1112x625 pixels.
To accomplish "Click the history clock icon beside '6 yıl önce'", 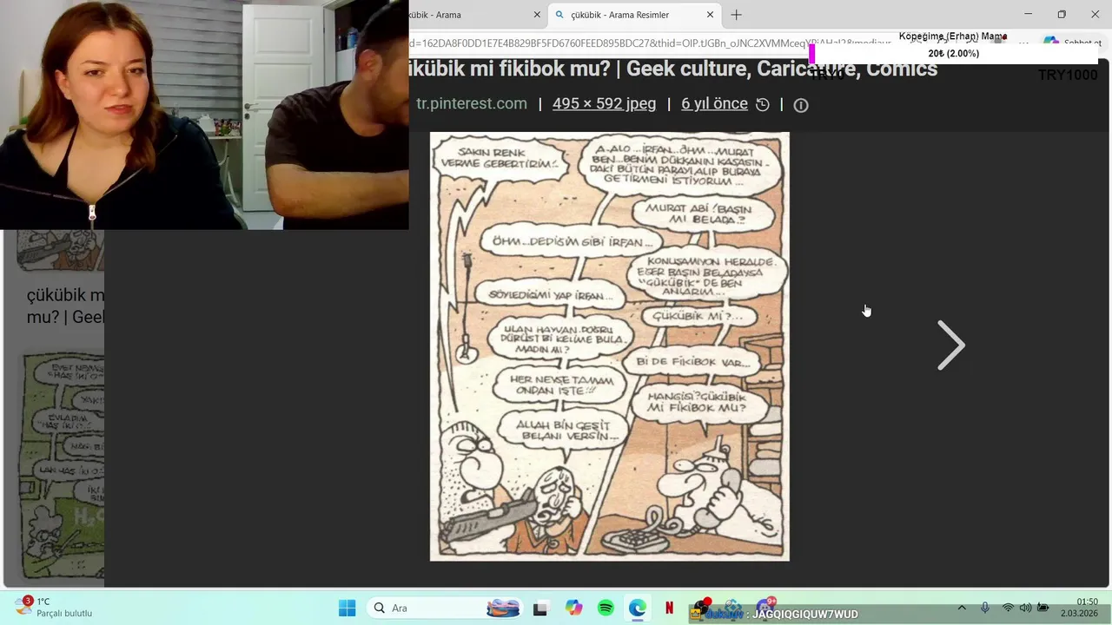I will (x=763, y=105).
